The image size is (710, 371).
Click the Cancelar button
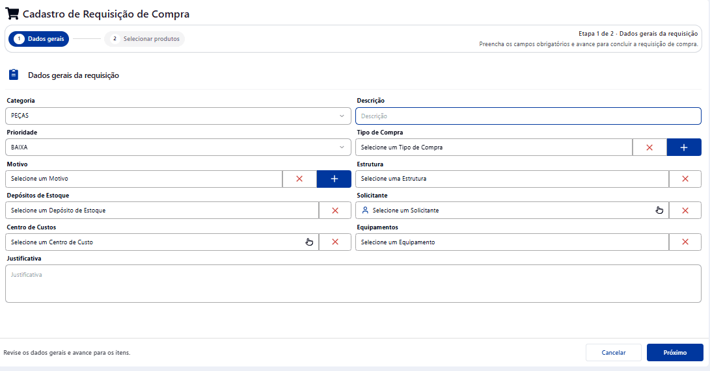tap(614, 352)
